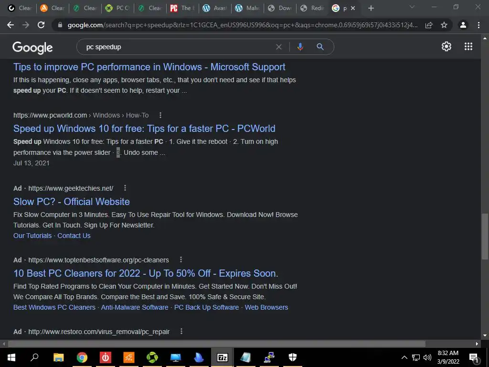This screenshot has width=489, height=367.
Task: Go to the Google logo homepage
Action: (x=32, y=48)
